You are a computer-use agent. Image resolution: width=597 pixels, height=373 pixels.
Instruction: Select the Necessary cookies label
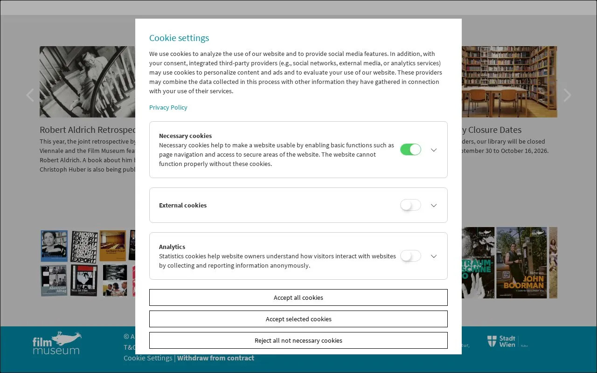click(x=185, y=136)
